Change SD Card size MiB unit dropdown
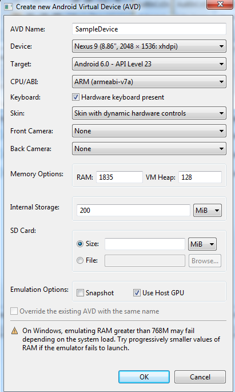 click(x=202, y=244)
